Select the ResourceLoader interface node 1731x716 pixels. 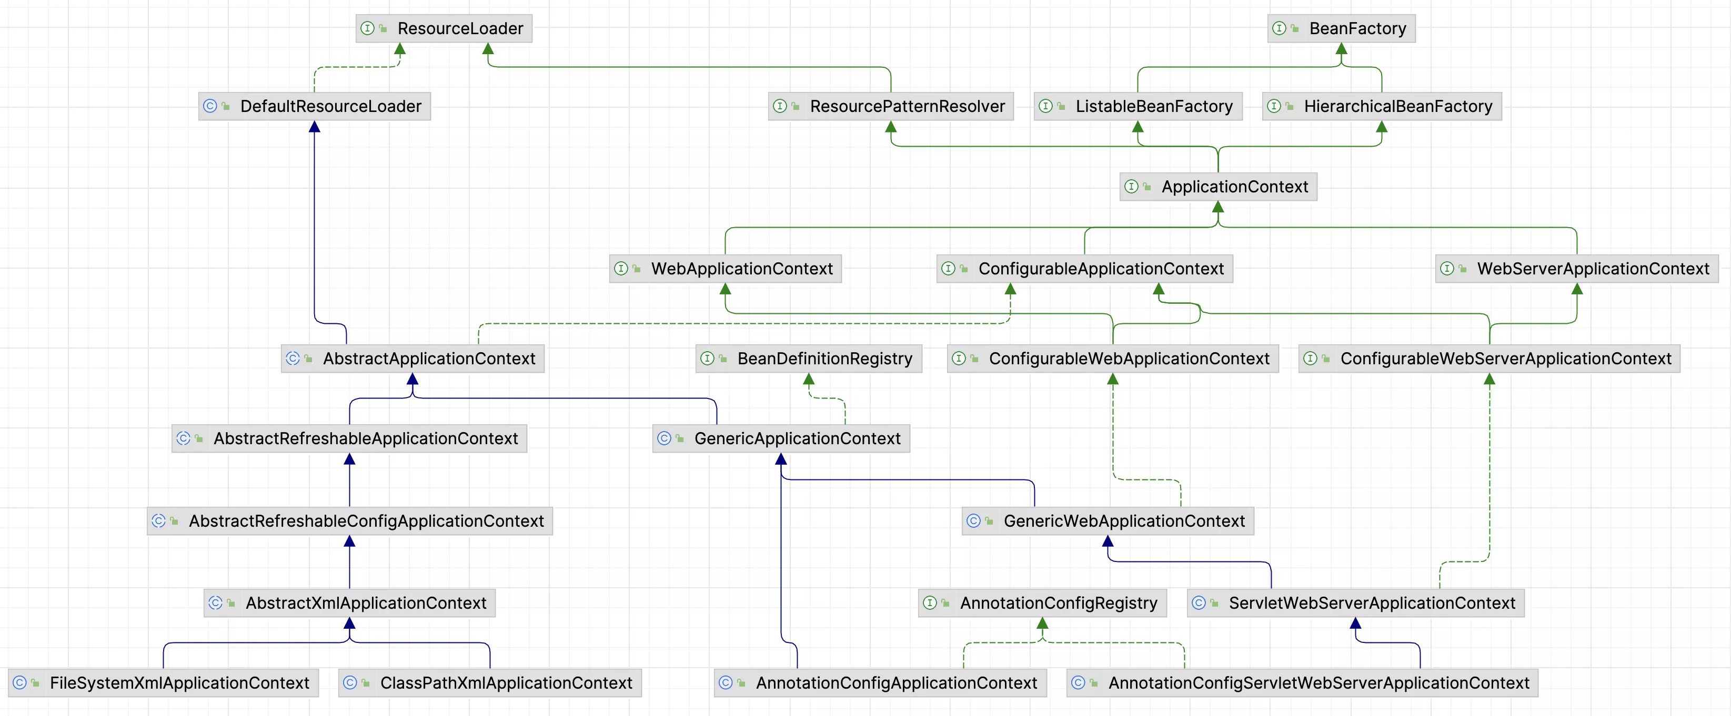coord(444,28)
